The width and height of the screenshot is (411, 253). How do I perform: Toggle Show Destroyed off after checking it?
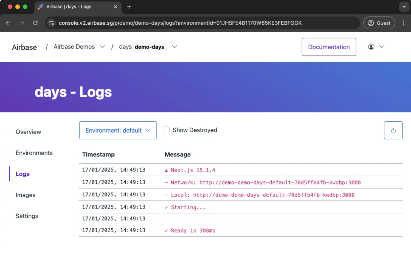pos(166,130)
